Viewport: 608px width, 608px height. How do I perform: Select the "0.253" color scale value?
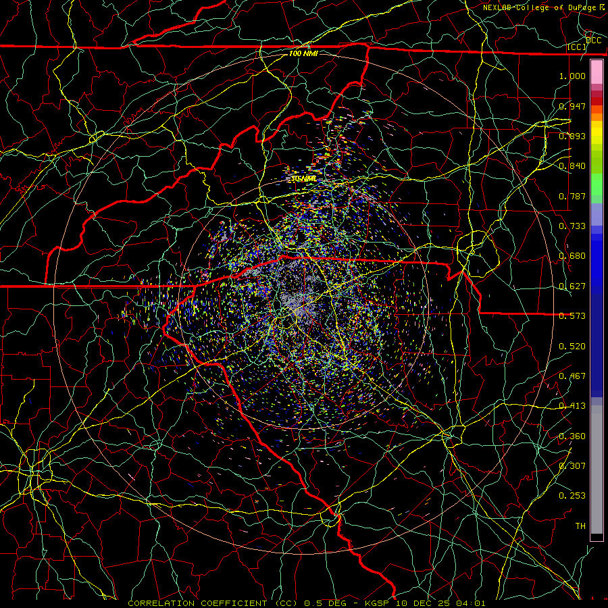[572, 496]
